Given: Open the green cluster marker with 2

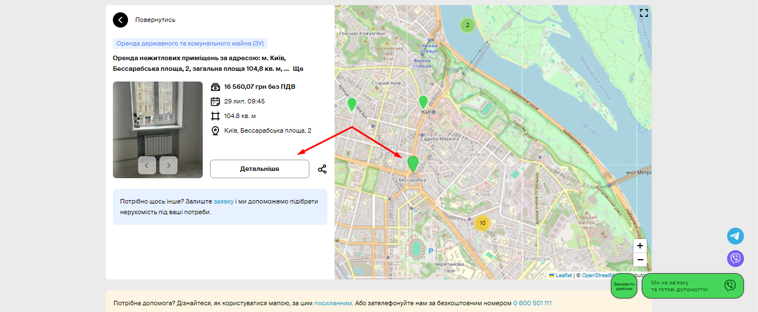Looking at the screenshot, I should point(467,25).
